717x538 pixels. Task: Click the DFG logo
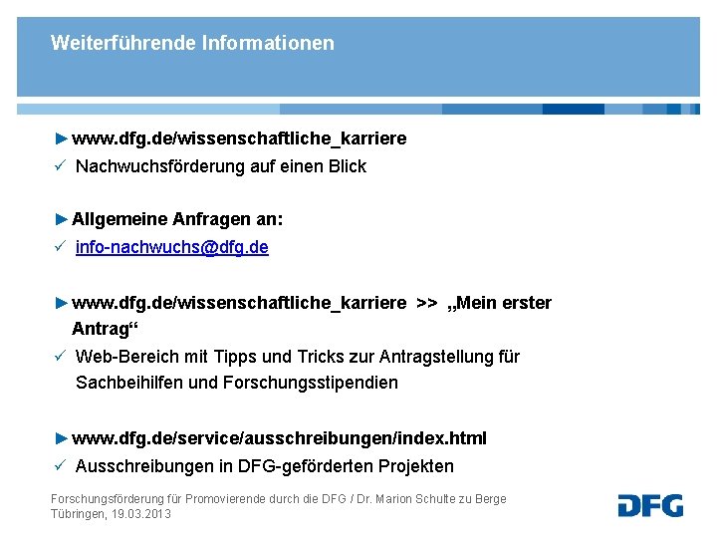(x=650, y=505)
